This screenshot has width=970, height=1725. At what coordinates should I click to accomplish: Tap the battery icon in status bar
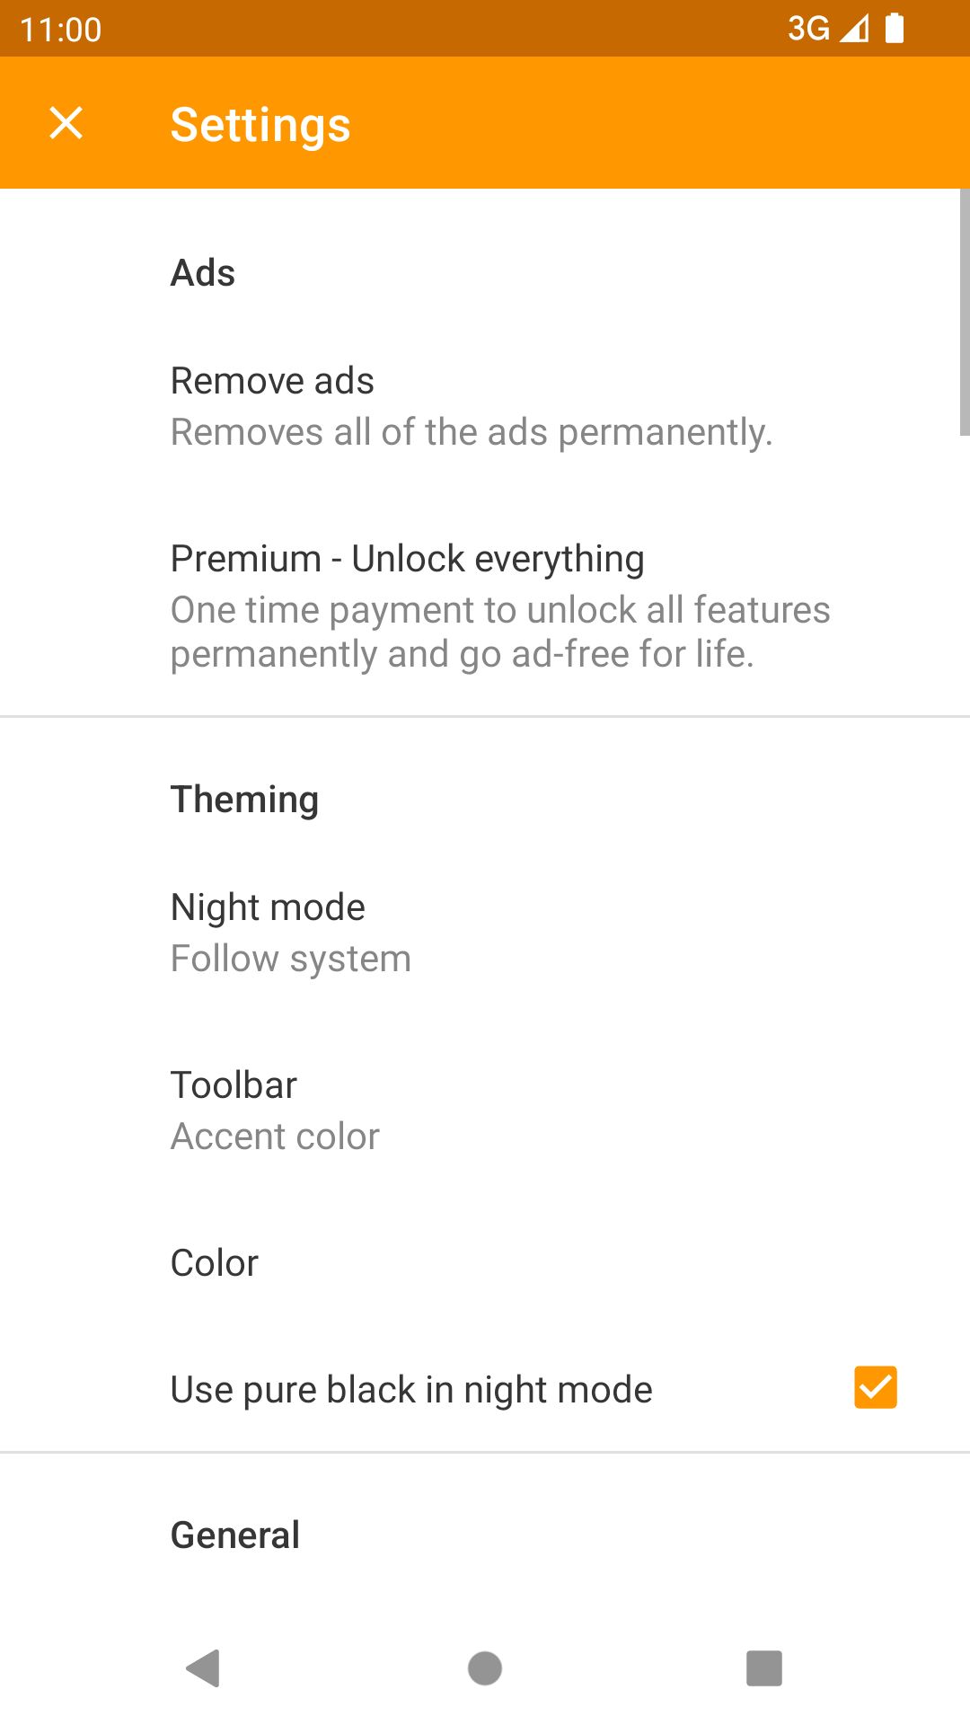coord(895,28)
